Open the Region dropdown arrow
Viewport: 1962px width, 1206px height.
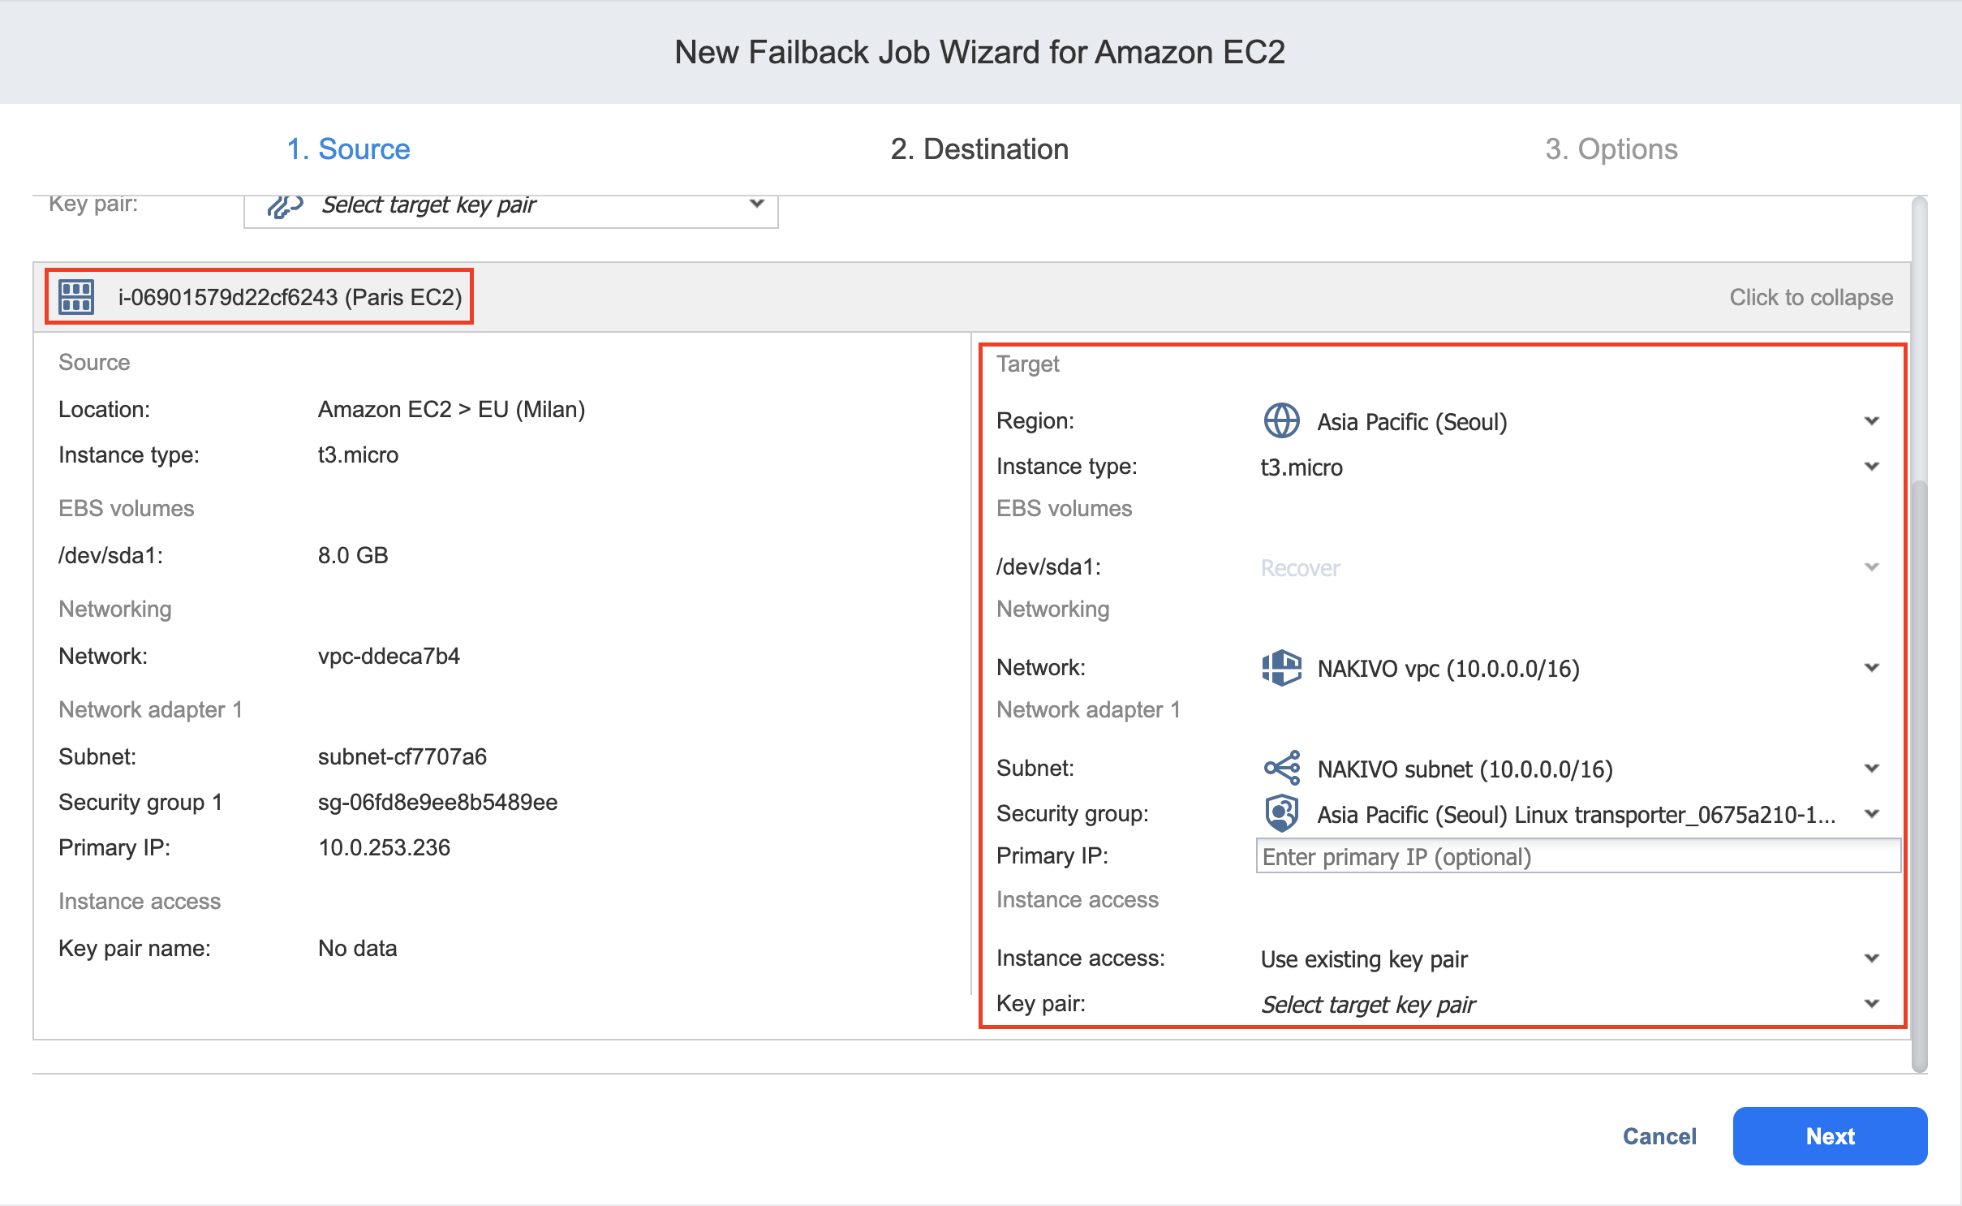tap(1871, 421)
